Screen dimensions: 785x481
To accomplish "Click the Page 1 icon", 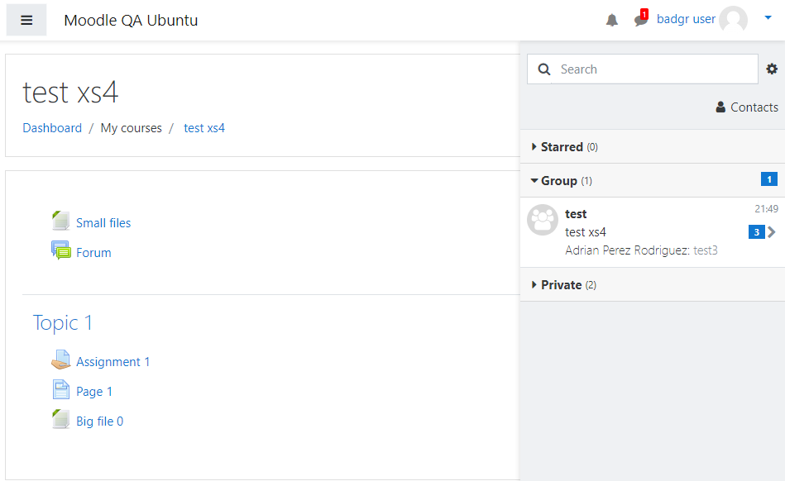I will [x=61, y=389].
